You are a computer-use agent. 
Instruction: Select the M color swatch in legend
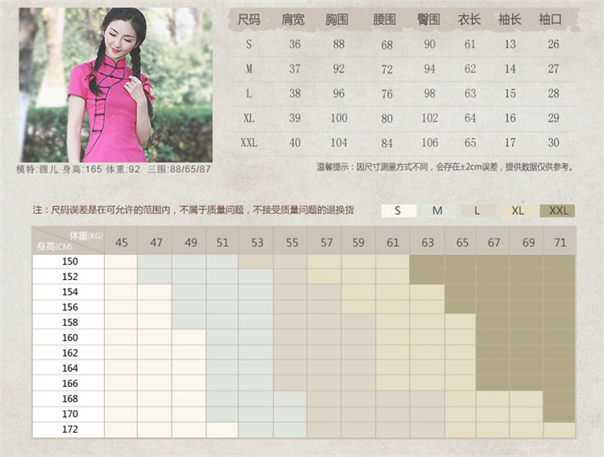click(x=437, y=211)
